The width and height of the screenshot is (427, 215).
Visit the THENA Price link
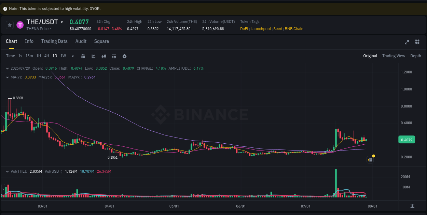39,29
